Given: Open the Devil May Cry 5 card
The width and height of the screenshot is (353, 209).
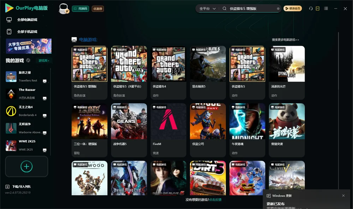Looking at the screenshot, I should 129,178.
